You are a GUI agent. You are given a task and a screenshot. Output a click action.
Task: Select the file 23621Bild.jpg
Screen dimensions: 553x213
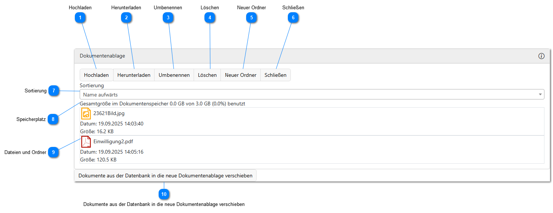pos(109,114)
